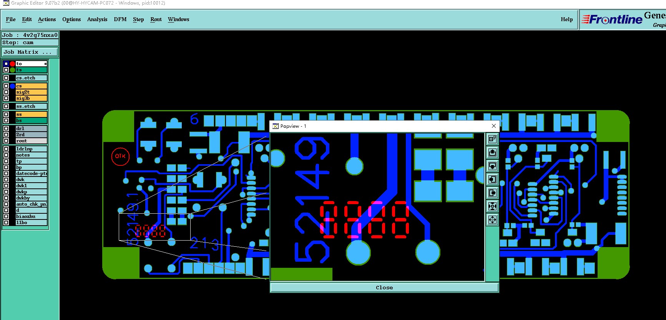Click the Step: cam field
The image size is (666, 320).
pyautogui.click(x=30, y=43)
